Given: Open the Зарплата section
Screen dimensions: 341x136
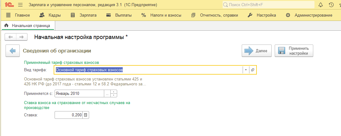Looking at the screenshot, I should tap(84, 15).
